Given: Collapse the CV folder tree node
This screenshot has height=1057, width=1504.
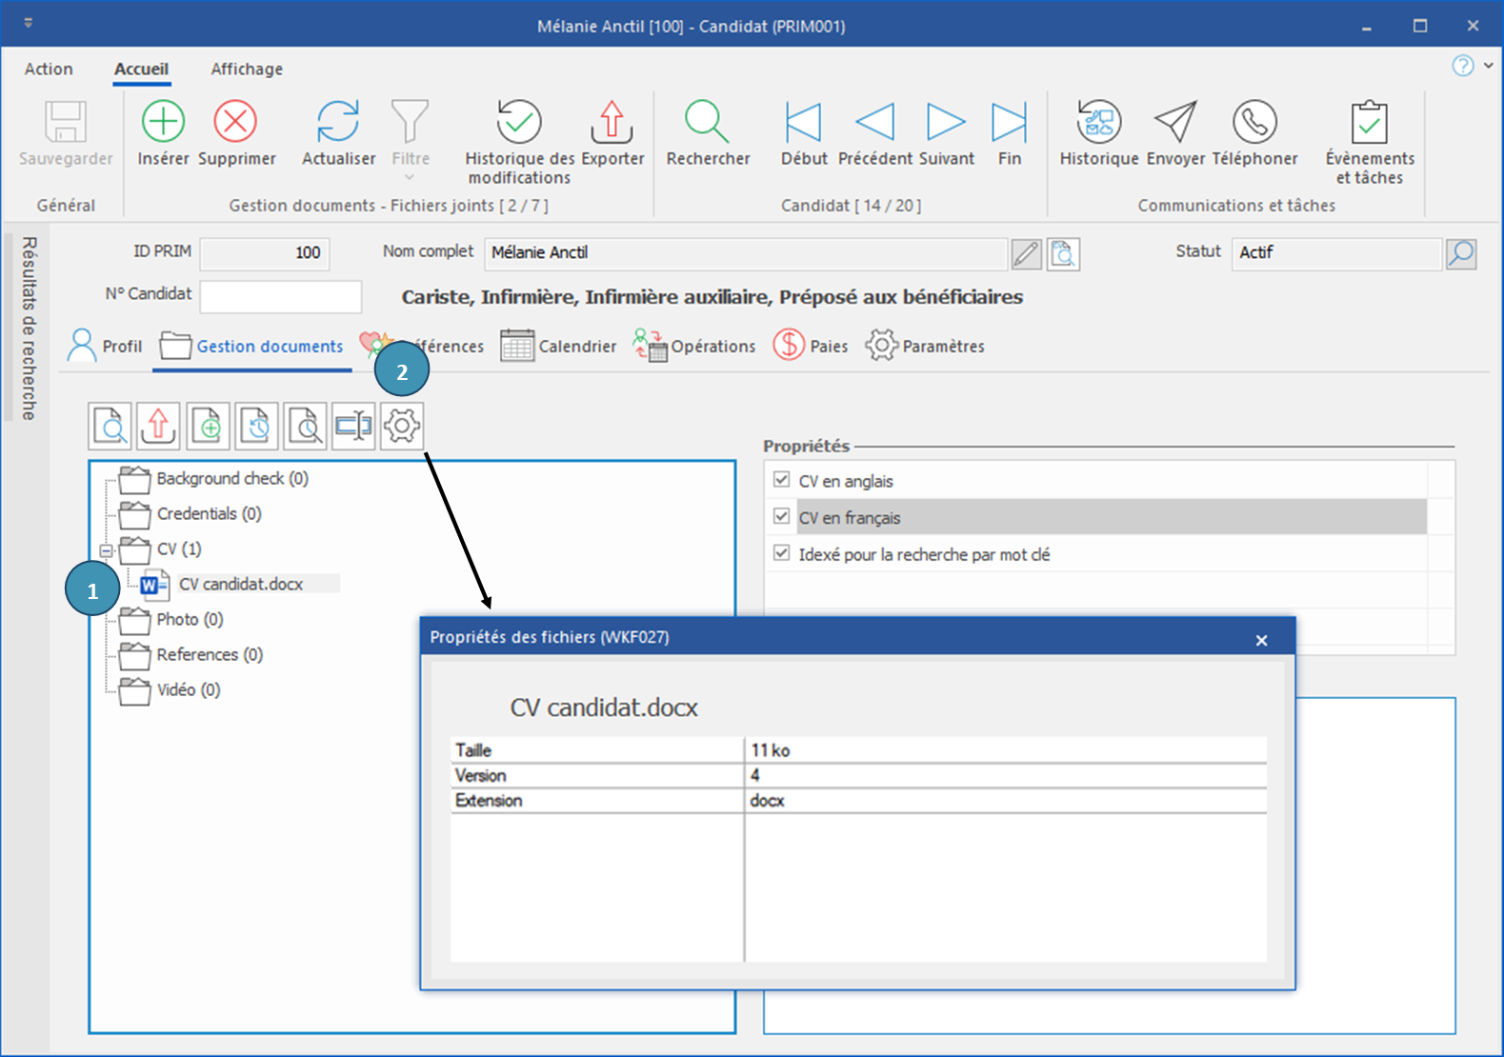Looking at the screenshot, I should click(107, 550).
